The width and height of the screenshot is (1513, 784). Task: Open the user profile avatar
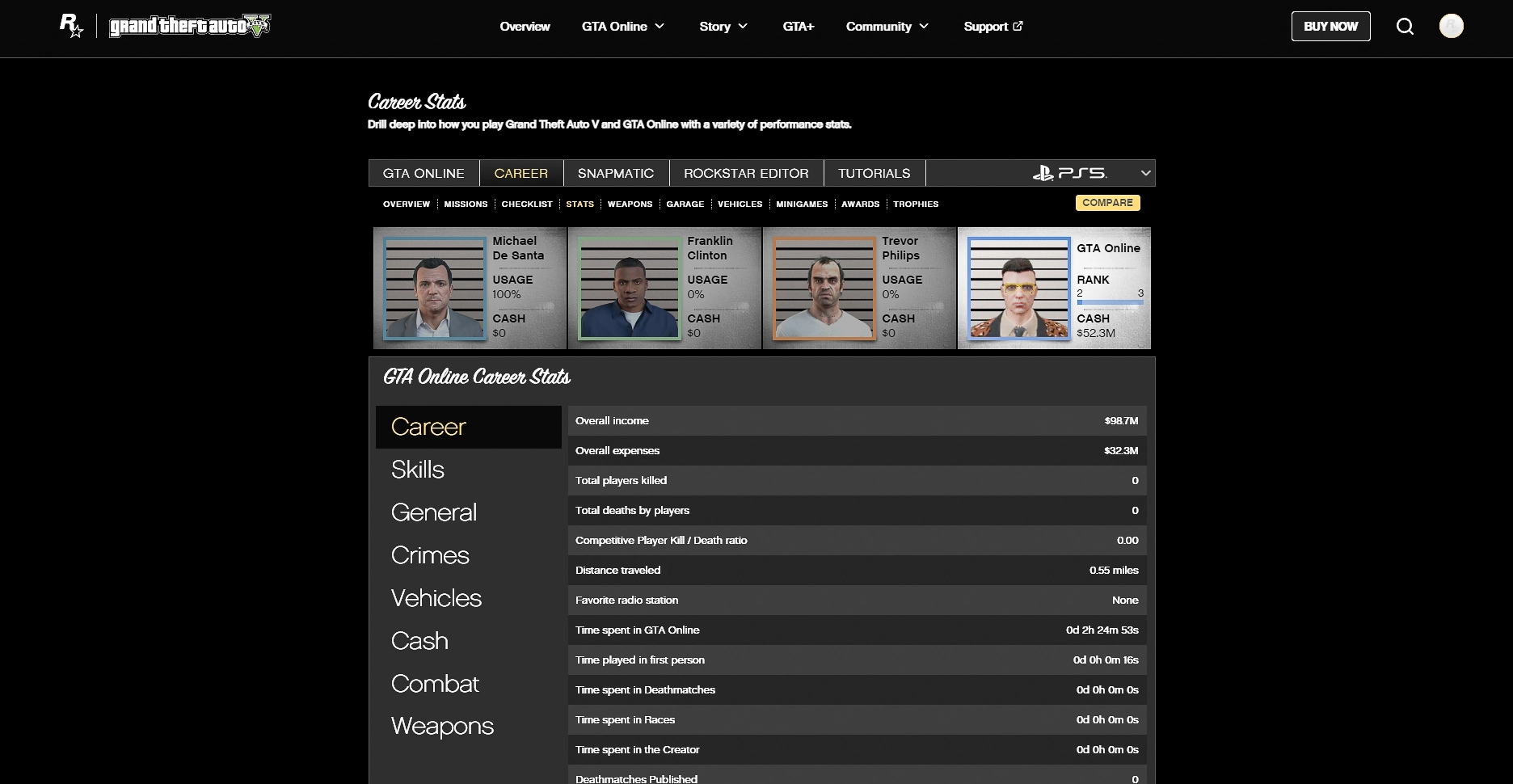point(1451,26)
